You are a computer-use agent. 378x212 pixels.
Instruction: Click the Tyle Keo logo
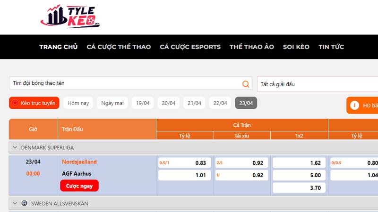pyautogui.click(x=70, y=16)
